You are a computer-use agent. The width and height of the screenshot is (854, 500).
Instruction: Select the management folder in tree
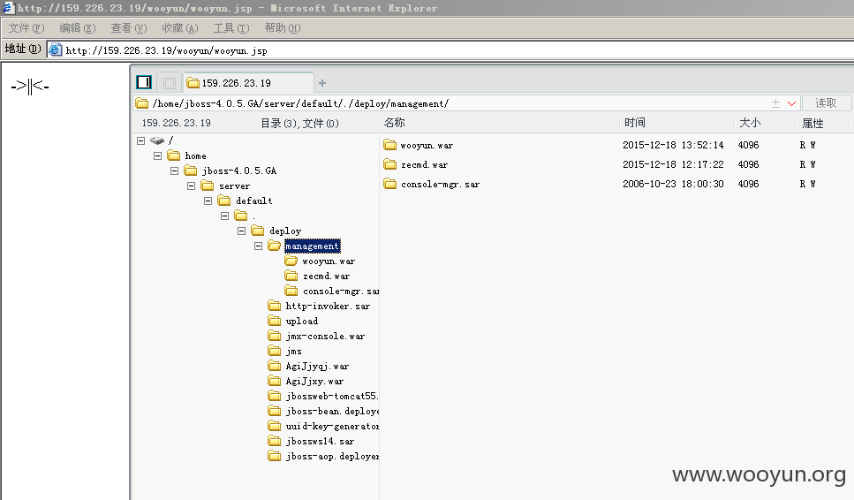[x=312, y=246]
